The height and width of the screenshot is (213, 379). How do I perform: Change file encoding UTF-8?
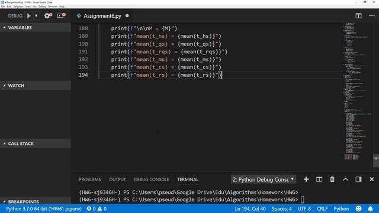[x=304, y=209]
